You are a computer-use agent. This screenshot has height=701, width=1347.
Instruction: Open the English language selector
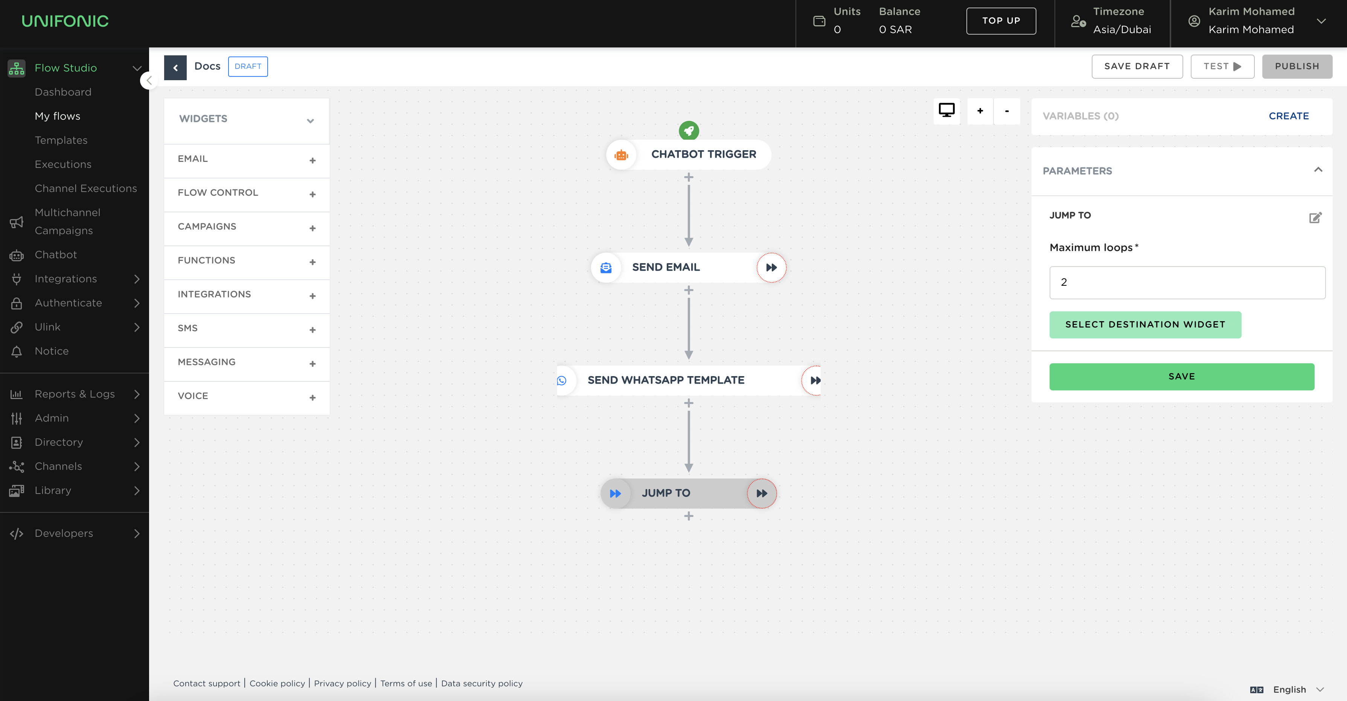tap(1289, 689)
